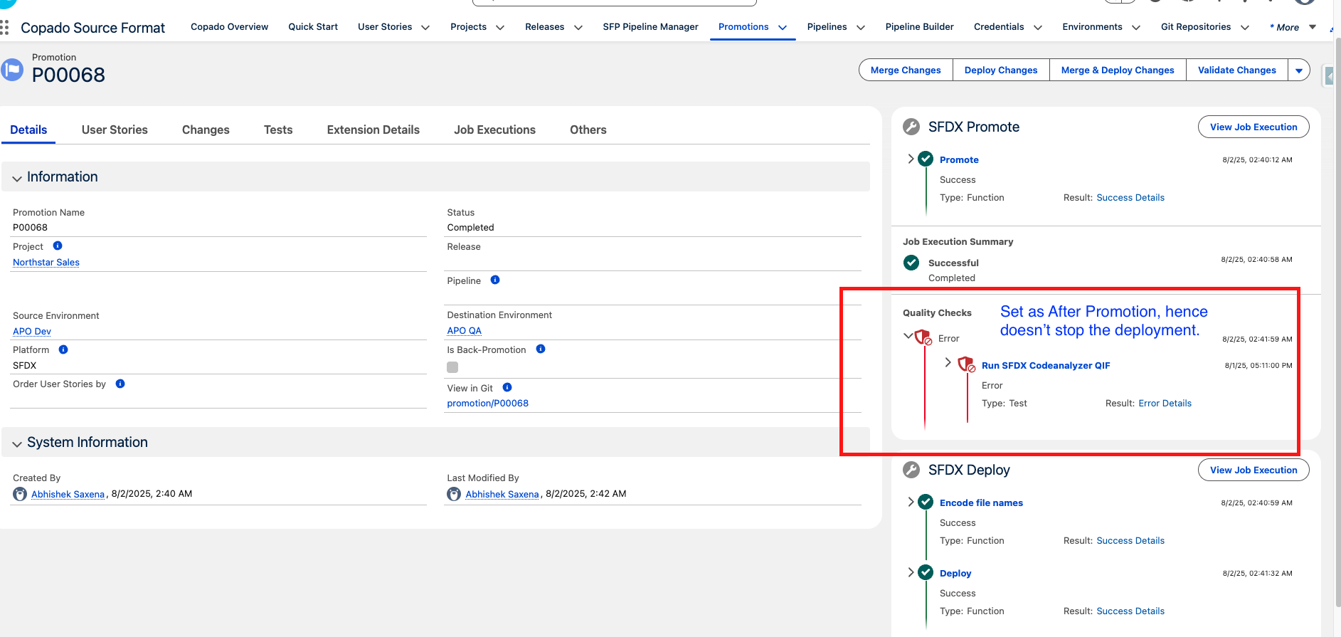Click the View in Git info icon

[x=507, y=387]
